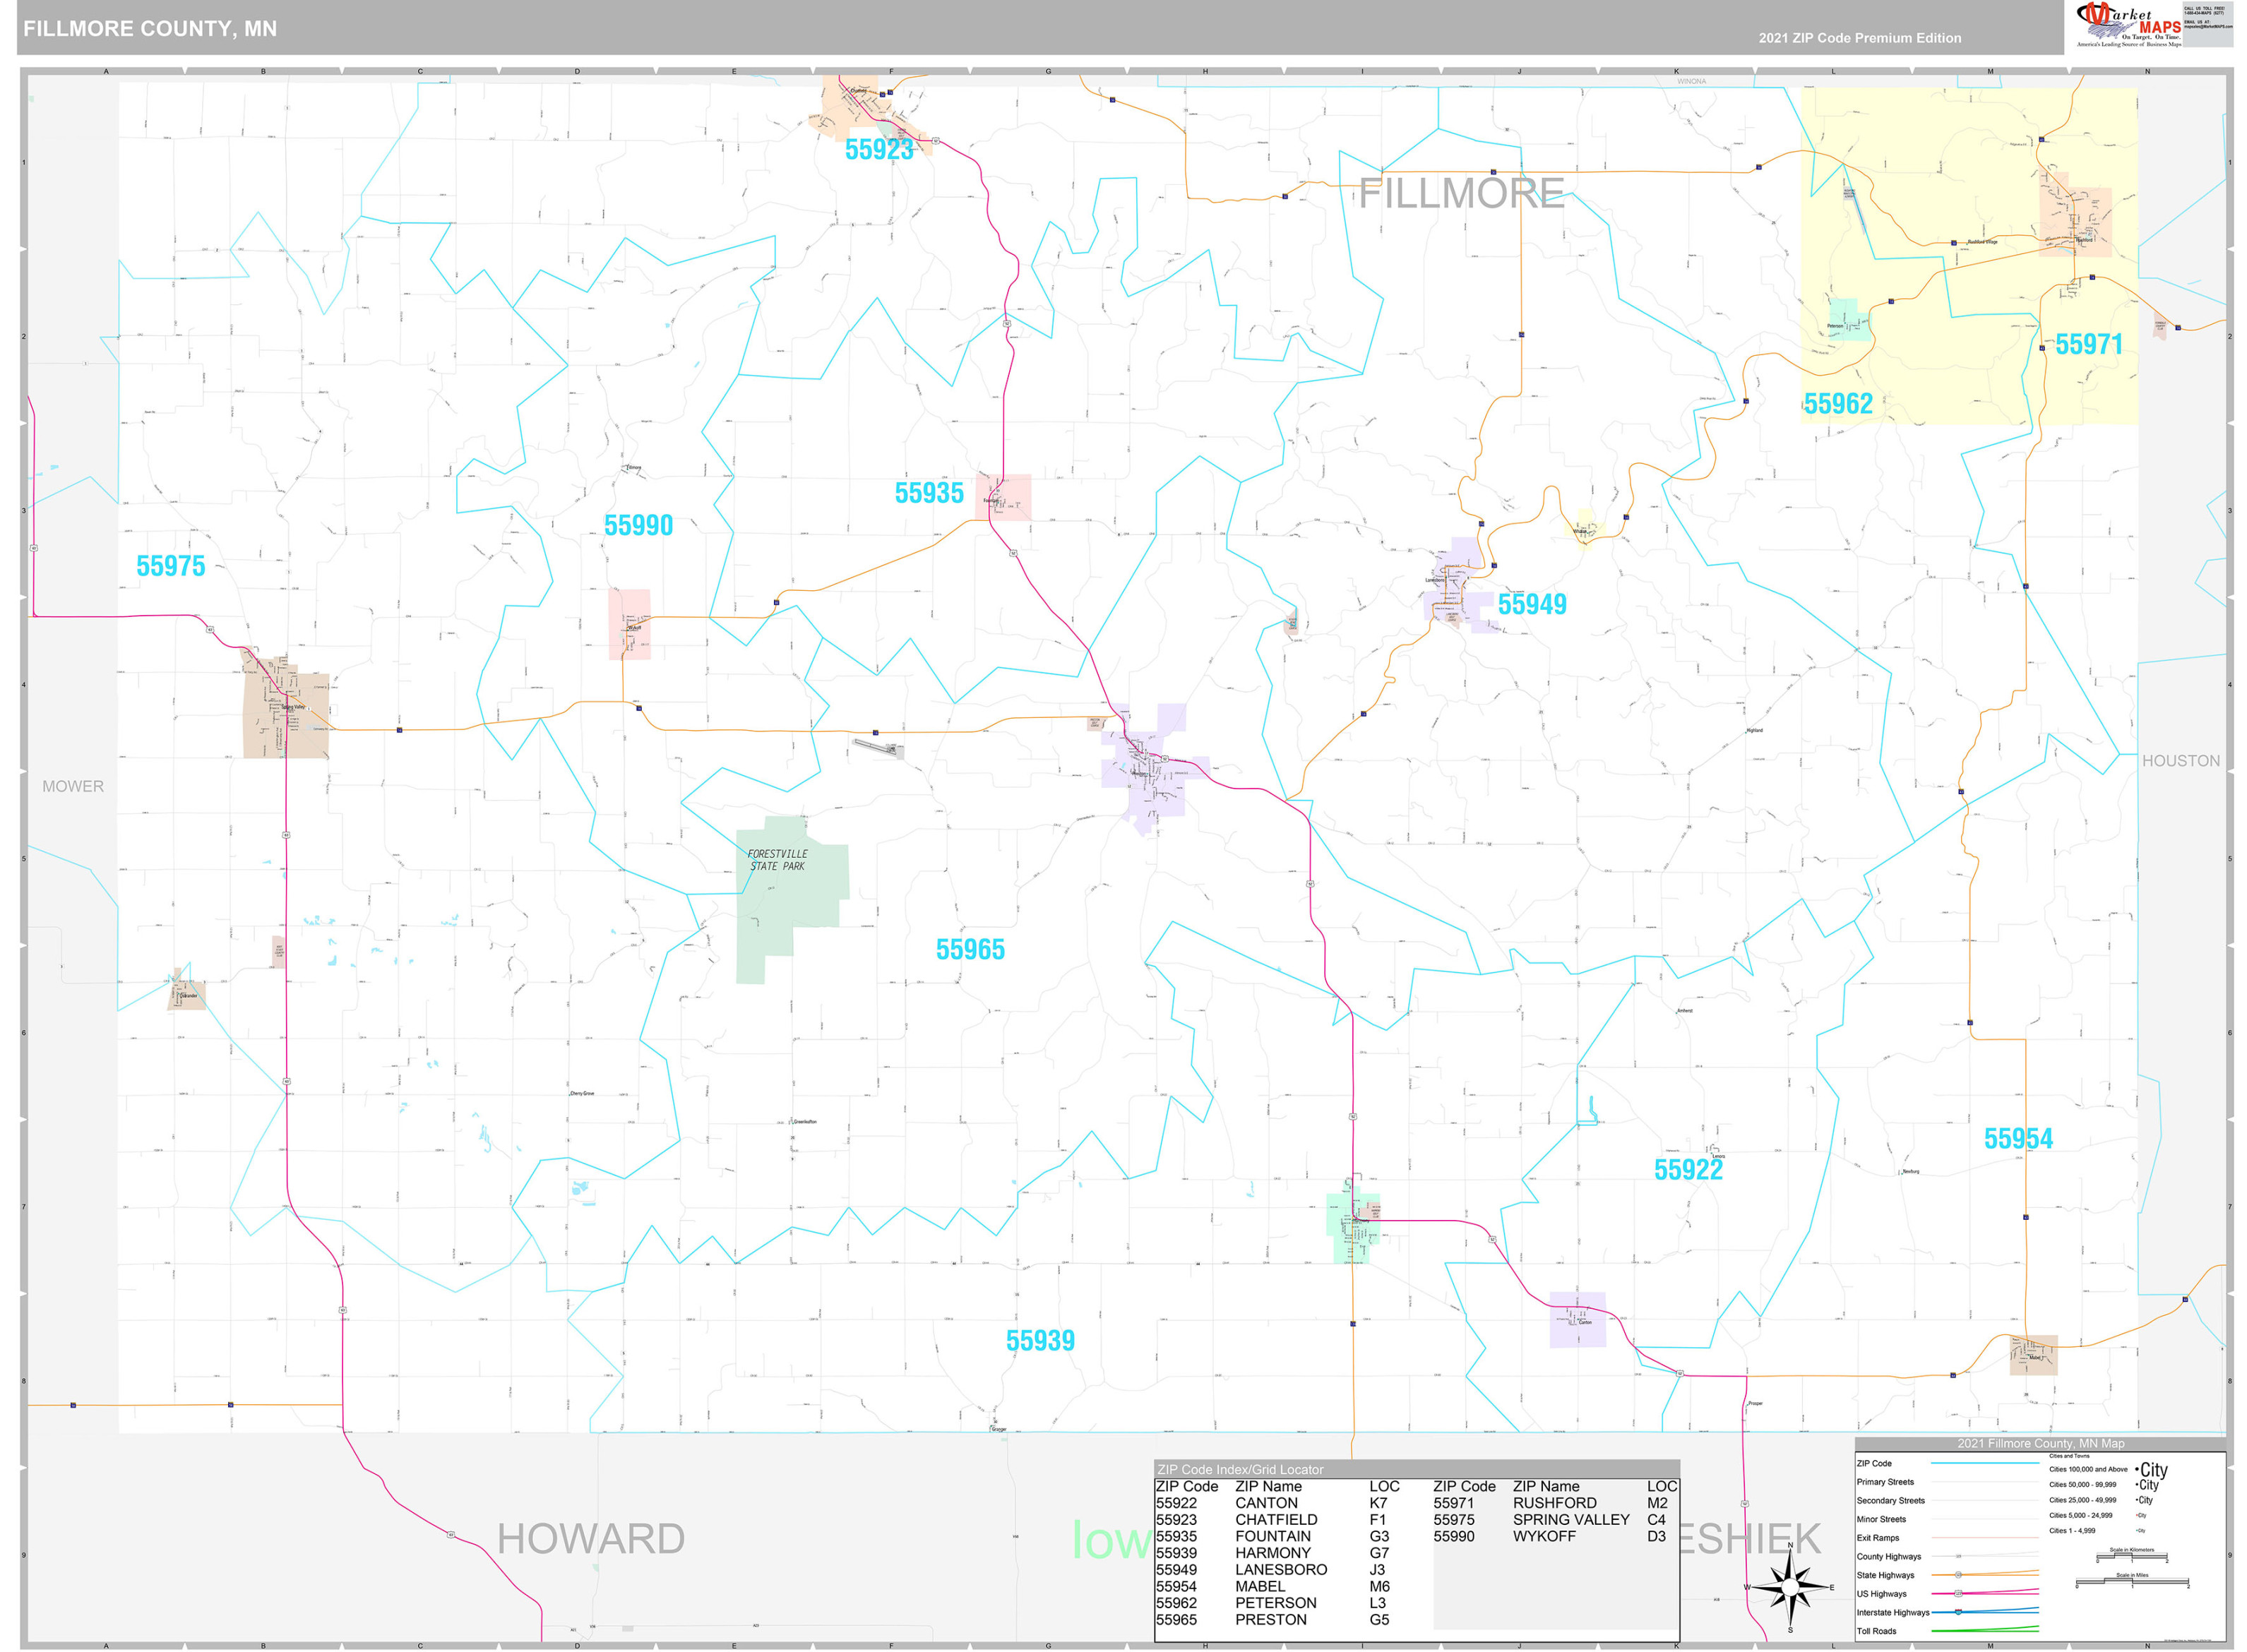This screenshot has width=2247, height=1652.
Task: Click the HOWARD county label
Action: pos(591,1539)
